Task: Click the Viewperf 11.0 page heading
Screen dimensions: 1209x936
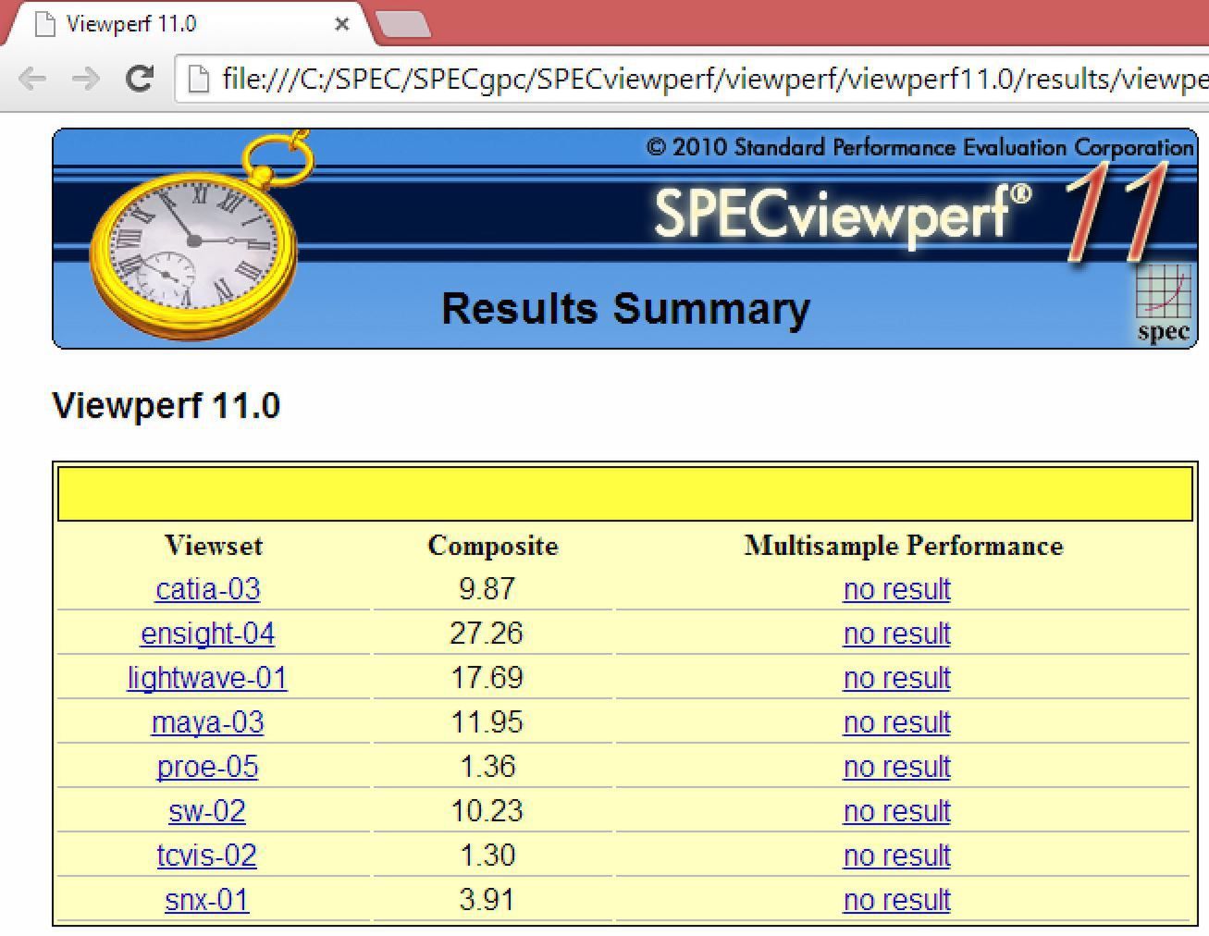Action: coord(167,406)
